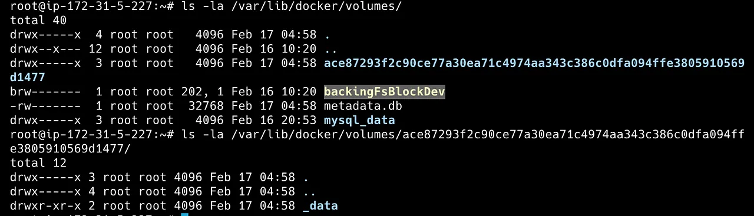
Task: Click the ace87293f2c90ce77a30 volume hash
Action: click(534, 63)
